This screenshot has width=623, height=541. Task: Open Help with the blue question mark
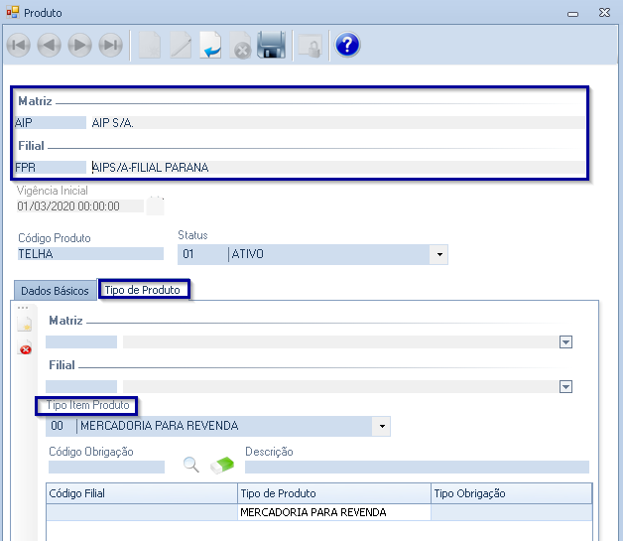[346, 46]
